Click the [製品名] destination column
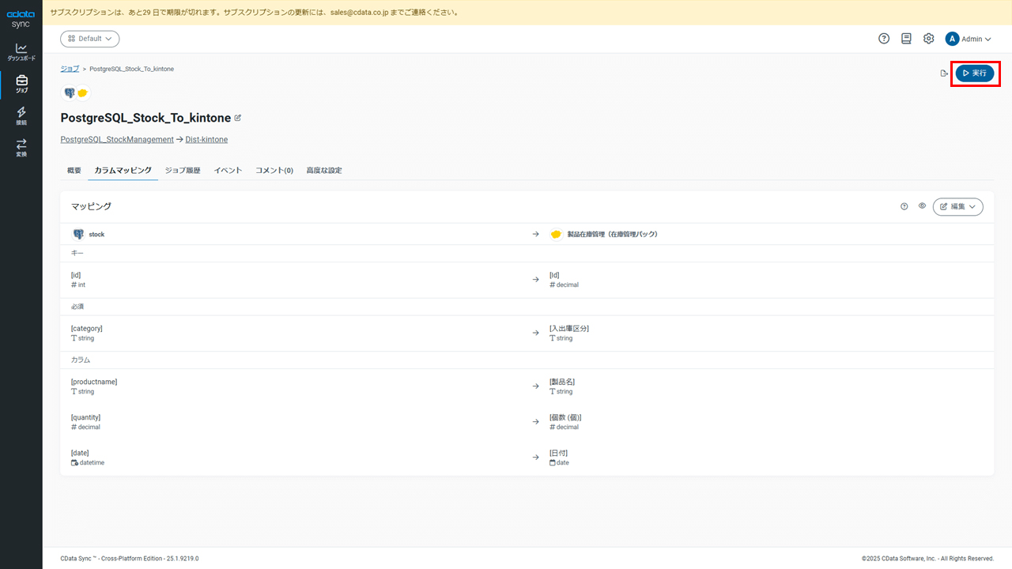This screenshot has width=1012, height=569. point(562,382)
